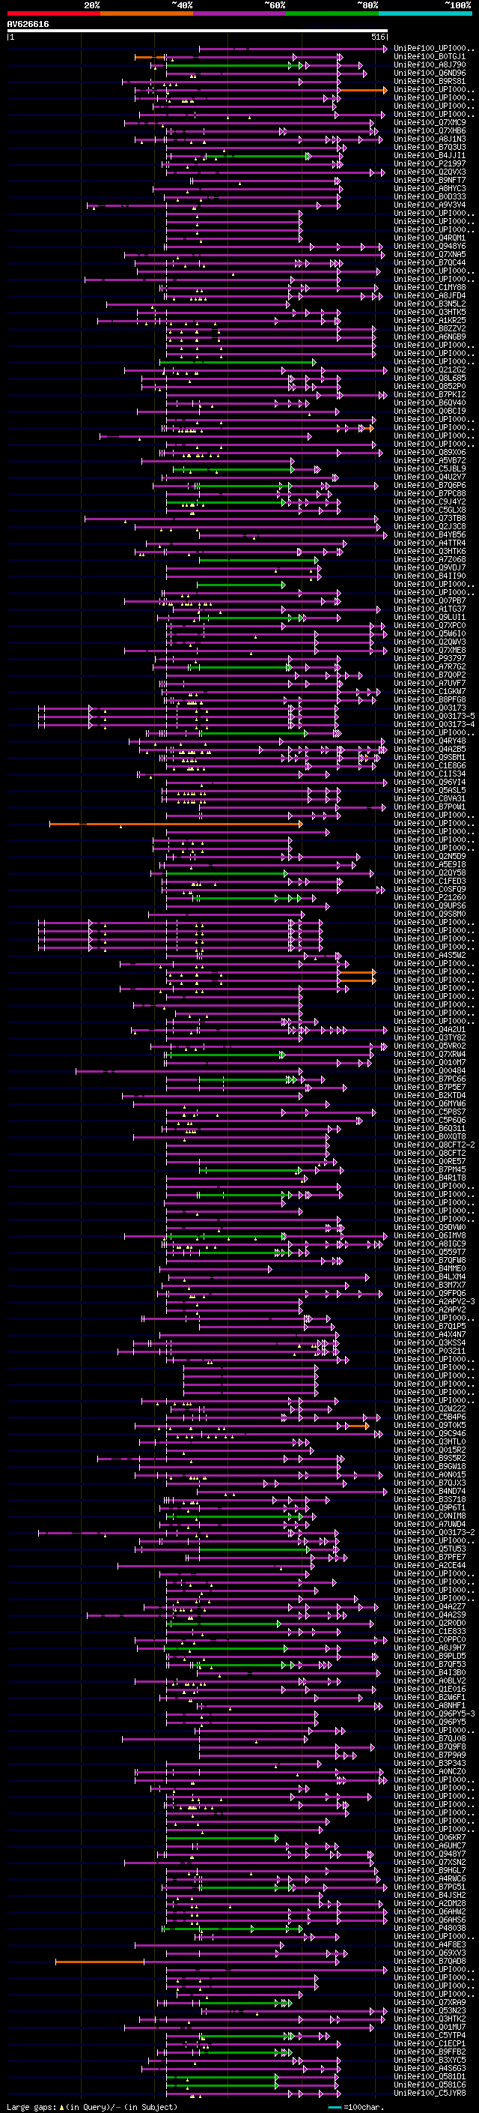Click the green ~80% identity color legend
This screenshot has width=479, height=2113.
tap(332, 13)
